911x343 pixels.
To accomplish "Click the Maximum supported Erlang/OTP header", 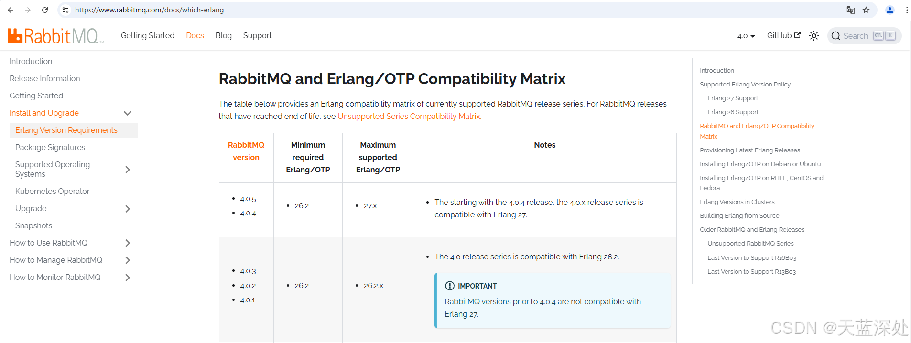I will (x=378, y=157).
